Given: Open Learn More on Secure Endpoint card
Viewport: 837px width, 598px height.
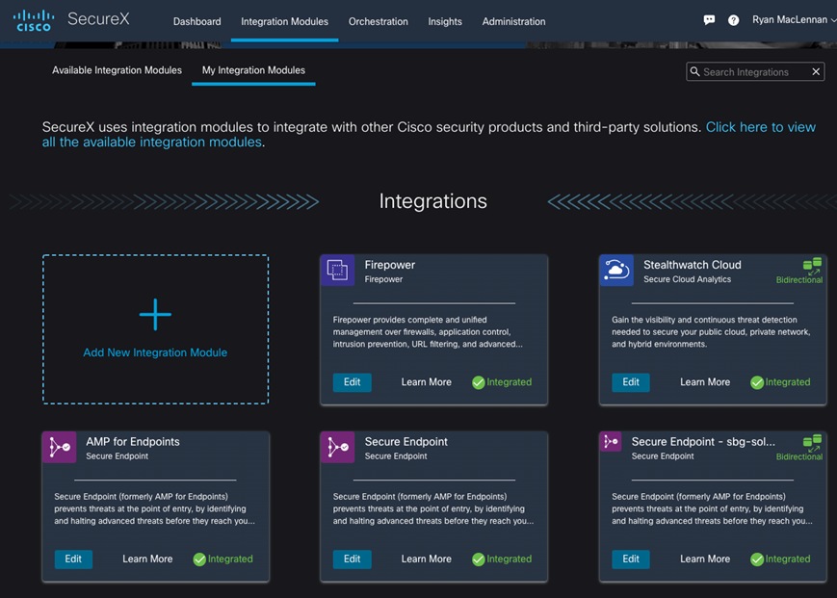Looking at the screenshot, I should point(426,559).
